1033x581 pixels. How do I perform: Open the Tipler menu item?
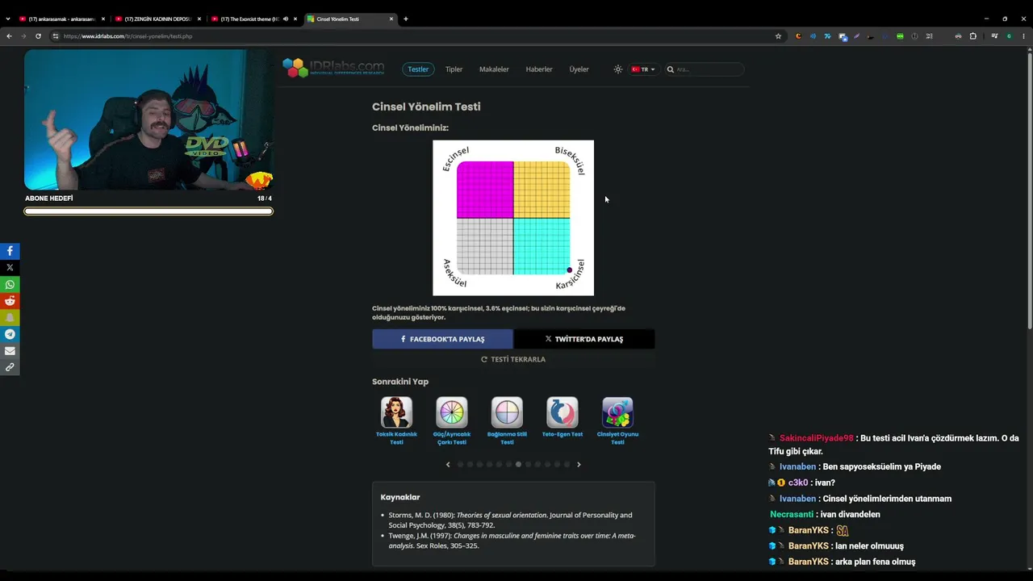tap(454, 69)
